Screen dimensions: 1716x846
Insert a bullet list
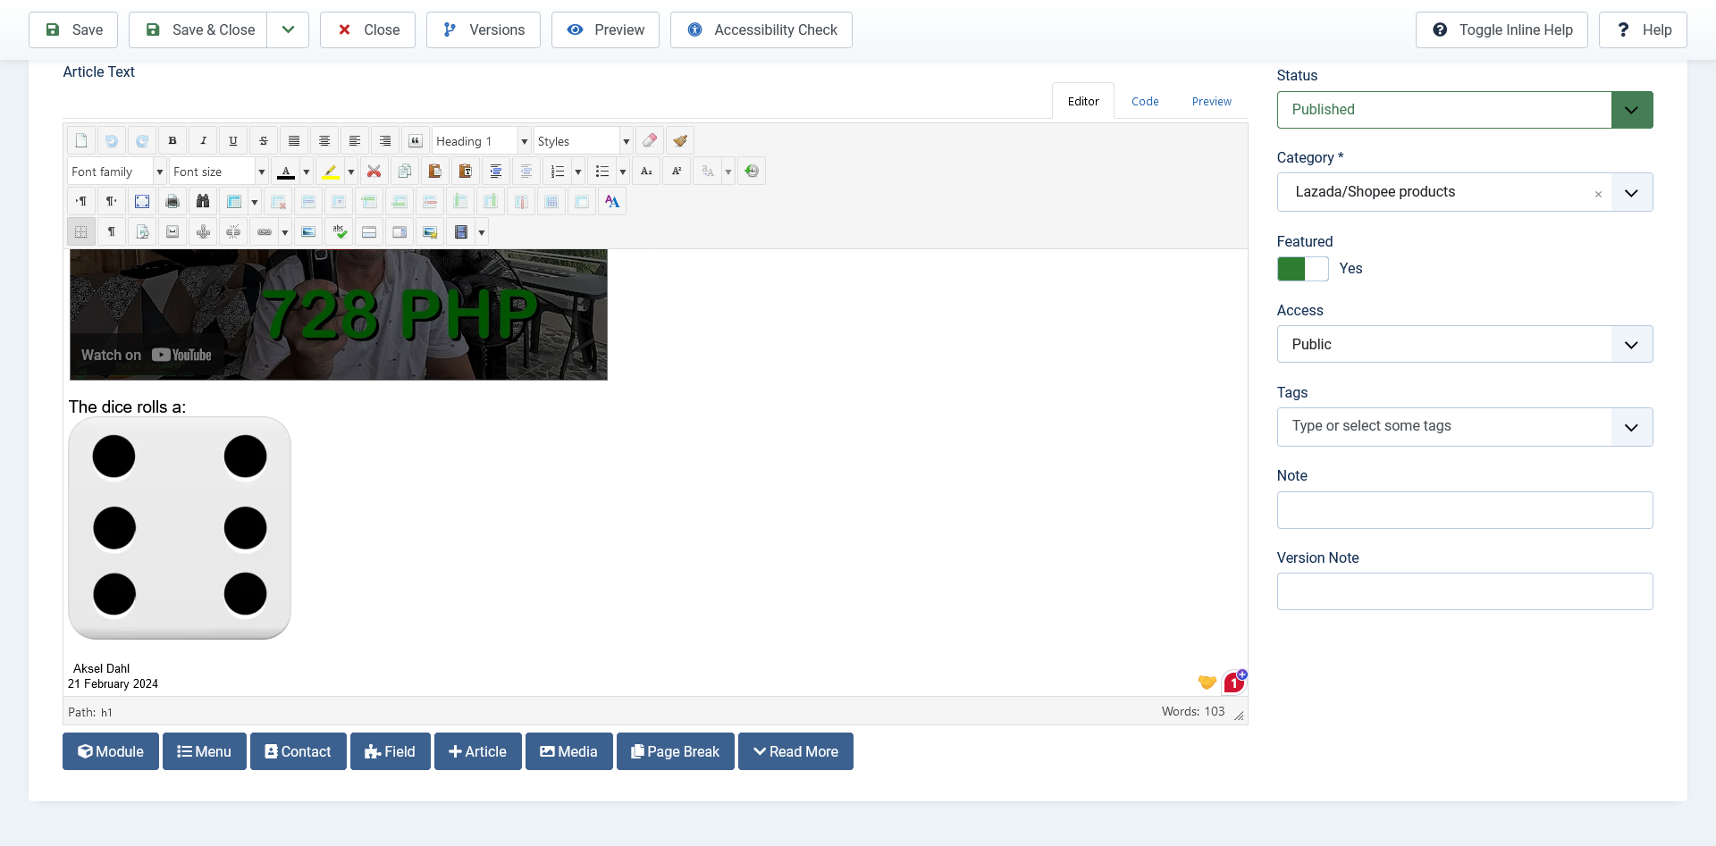click(x=602, y=171)
